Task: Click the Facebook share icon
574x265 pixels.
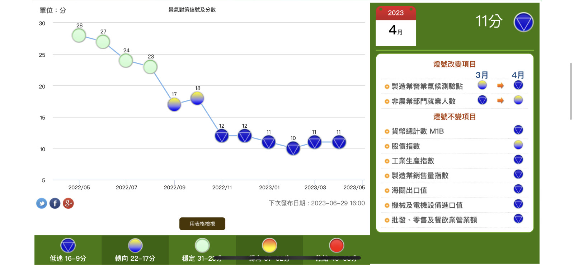Action: point(55,203)
